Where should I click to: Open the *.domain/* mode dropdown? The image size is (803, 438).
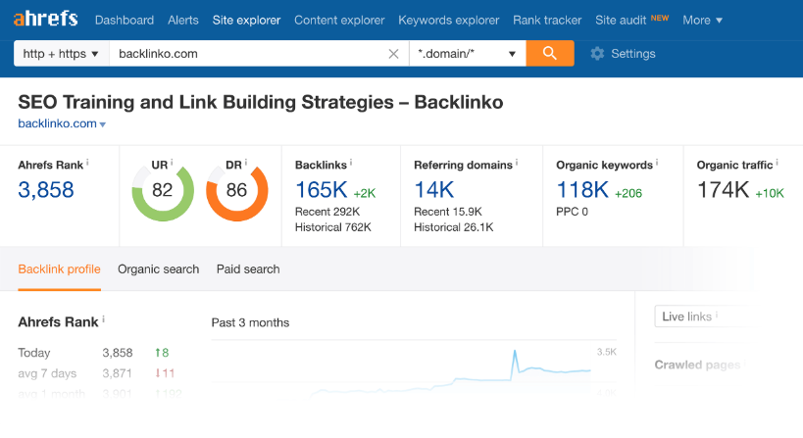[468, 53]
